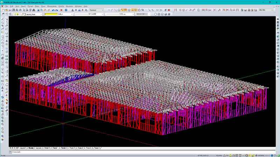This screenshot has height=157, width=280.
Task: Open the layout_truss layer dropdown
Action: pyautogui.click(x=41, y=14)
